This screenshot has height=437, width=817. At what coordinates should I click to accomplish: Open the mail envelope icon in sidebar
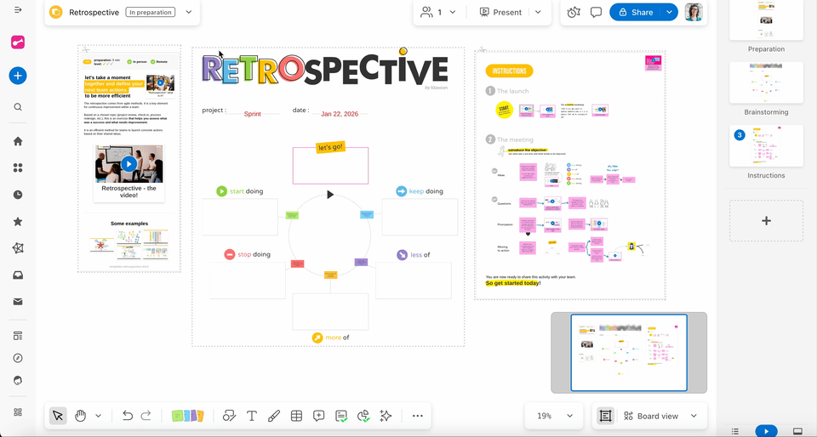pos(18,302)
